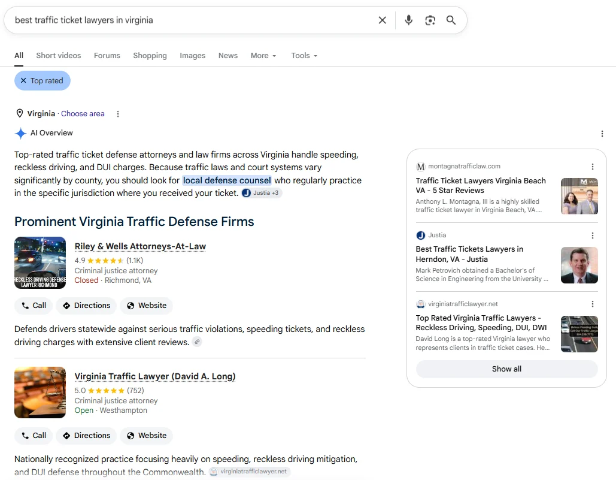Click the David A. Long scales of justice thumbnail
The width and height of the screenshot is (616, 480).
tap(40, 393)
